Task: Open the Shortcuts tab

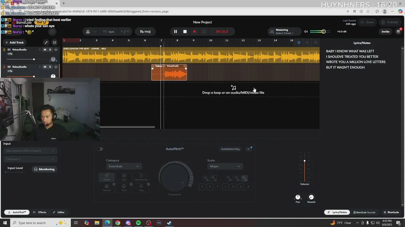Action: (391, 212)
